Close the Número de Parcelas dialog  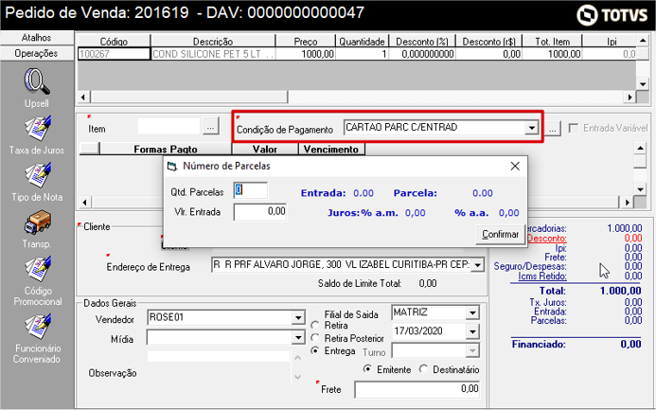515,166
